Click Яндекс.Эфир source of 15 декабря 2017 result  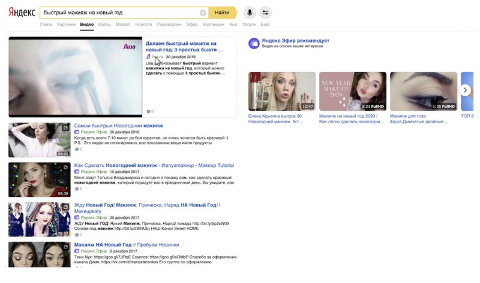coord(94,172)
